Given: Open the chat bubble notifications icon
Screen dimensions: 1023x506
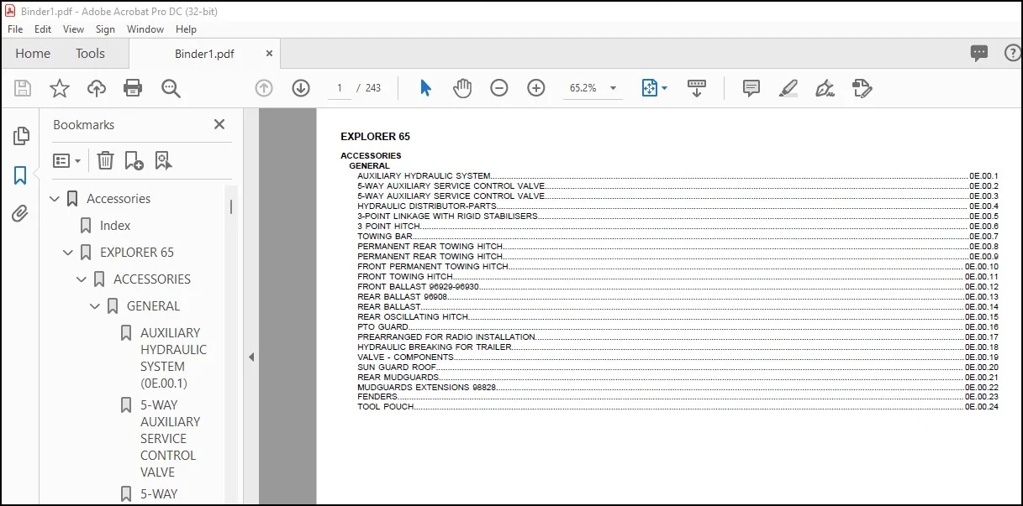Looking at the screenshot, I should 979,54.
